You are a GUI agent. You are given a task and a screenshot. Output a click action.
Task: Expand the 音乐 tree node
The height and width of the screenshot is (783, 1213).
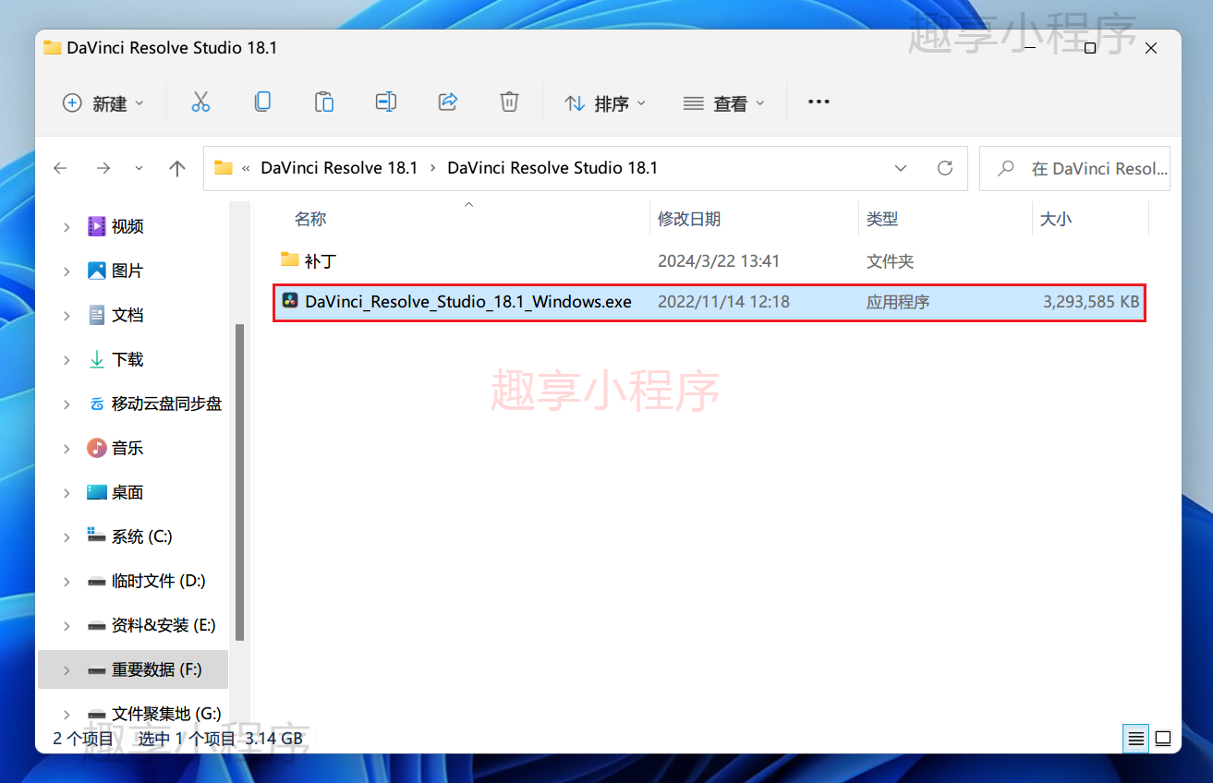point(67,448)
